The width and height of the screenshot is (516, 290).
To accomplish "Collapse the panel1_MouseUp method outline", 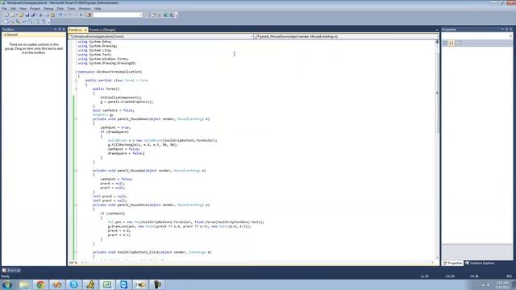I will point(76,171).
